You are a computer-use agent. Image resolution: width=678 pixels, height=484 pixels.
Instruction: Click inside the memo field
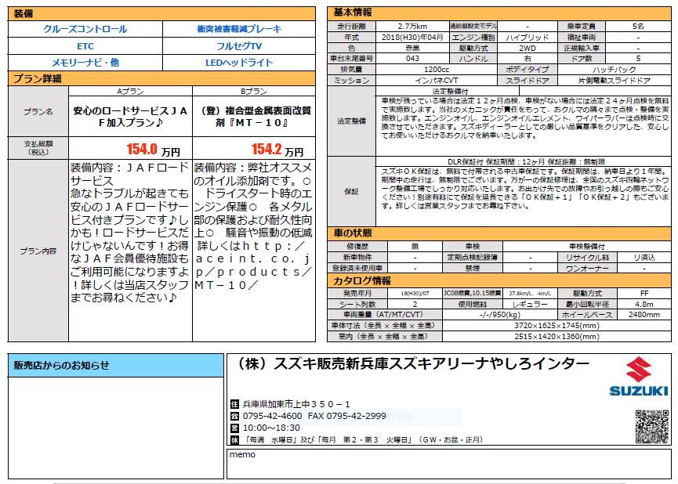[x=447, y=466]
